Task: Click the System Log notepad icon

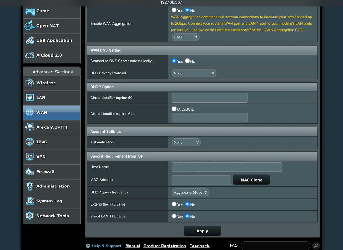Action: [x=29, y=201]
